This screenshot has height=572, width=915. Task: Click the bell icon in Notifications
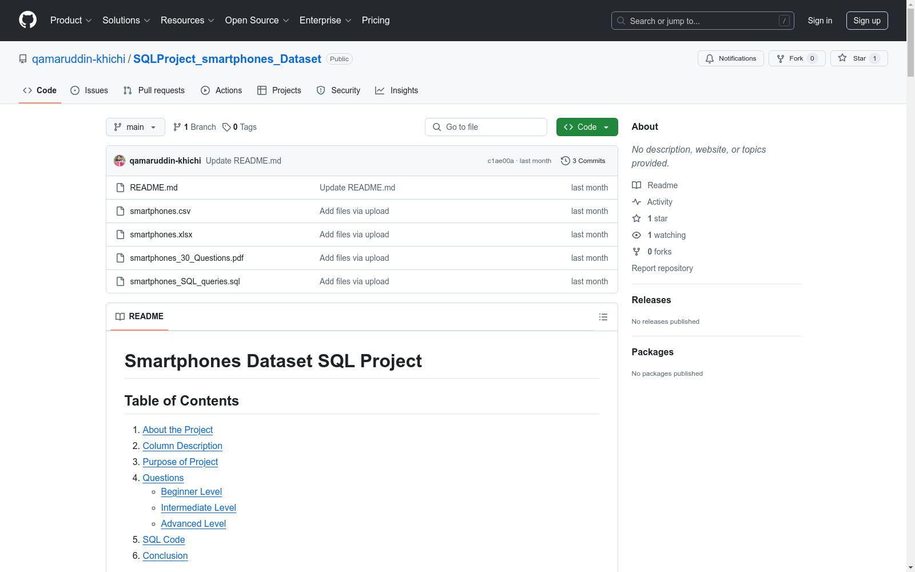(710, 58)
